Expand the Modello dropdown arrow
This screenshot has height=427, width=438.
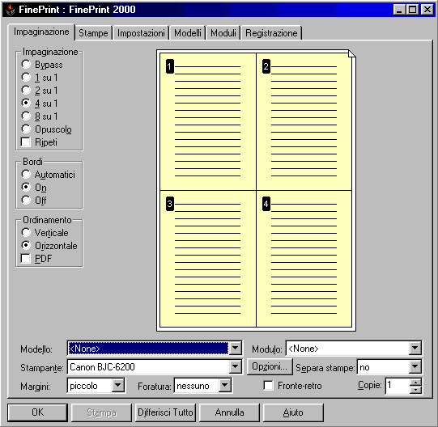236,349
